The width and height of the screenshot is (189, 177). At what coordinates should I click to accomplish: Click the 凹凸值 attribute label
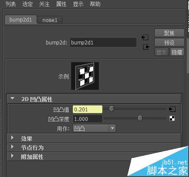click(61, 110)
